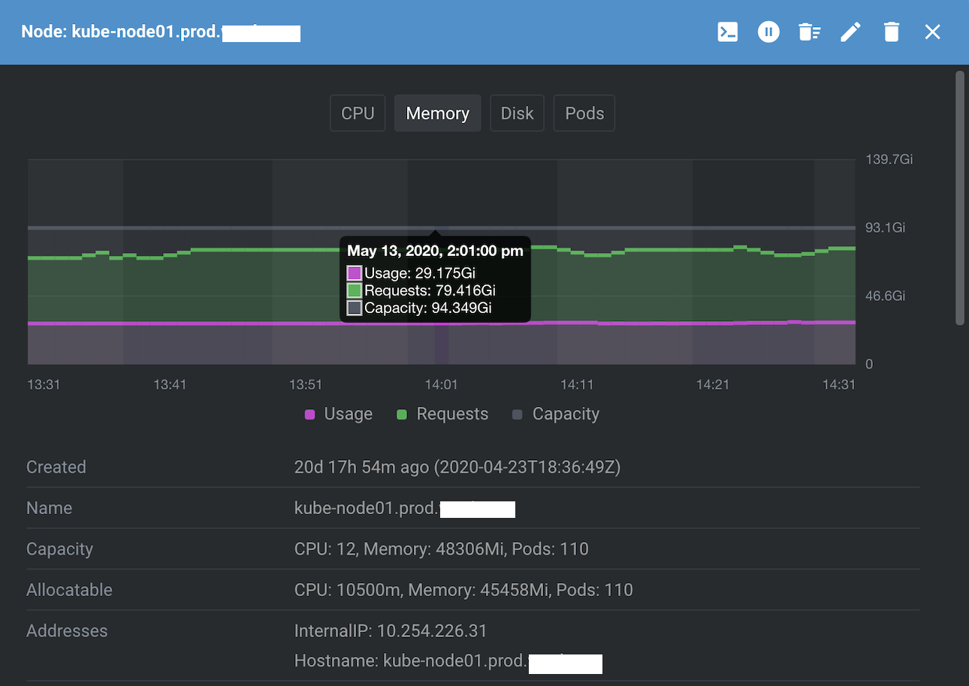Cordon node with pause icon

click(768, 32)
